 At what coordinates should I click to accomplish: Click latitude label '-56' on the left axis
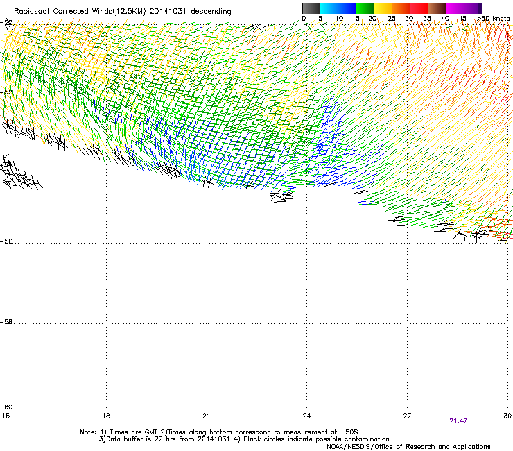coord(6,241)
